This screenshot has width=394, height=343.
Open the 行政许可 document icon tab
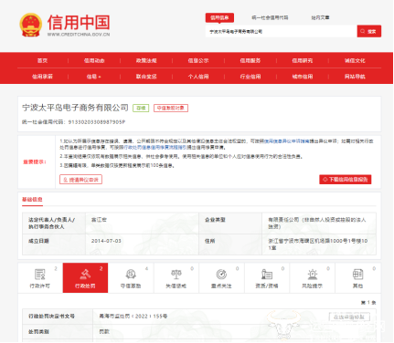(40, 278)
